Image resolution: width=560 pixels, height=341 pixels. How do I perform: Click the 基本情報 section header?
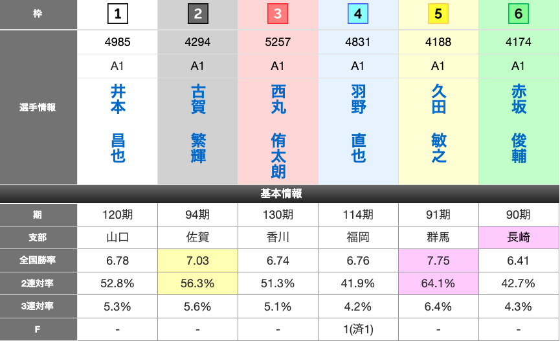coord(280,193)
